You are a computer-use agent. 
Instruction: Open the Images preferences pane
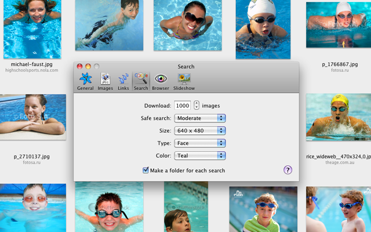pos(106,81)
